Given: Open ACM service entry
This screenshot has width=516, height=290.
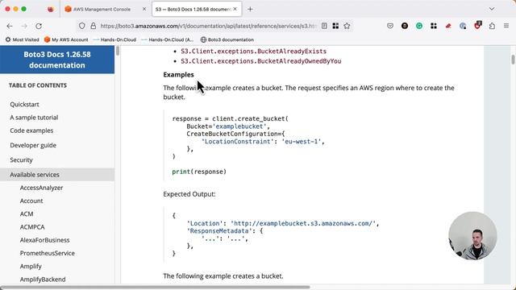Looking at the screenshot, I should click(x=27, y=214).
